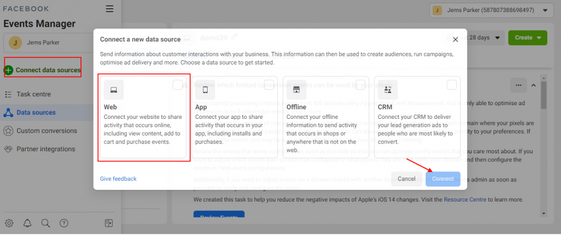
Task: Click green plus icon for Connect data sources
Action: point(9,70)
